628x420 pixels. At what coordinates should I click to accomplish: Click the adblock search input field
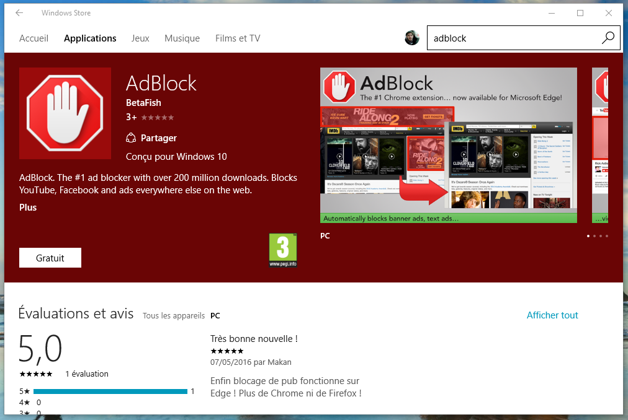pos(514,38)
